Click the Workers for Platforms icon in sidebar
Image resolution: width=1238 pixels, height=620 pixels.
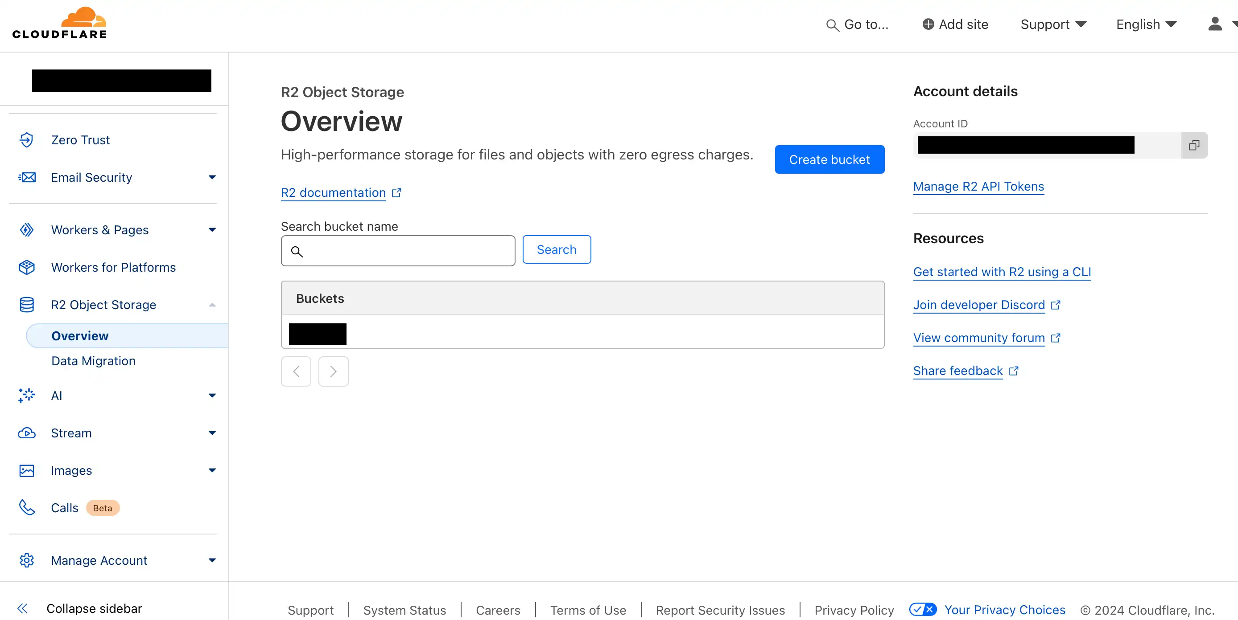click(27, 266)
